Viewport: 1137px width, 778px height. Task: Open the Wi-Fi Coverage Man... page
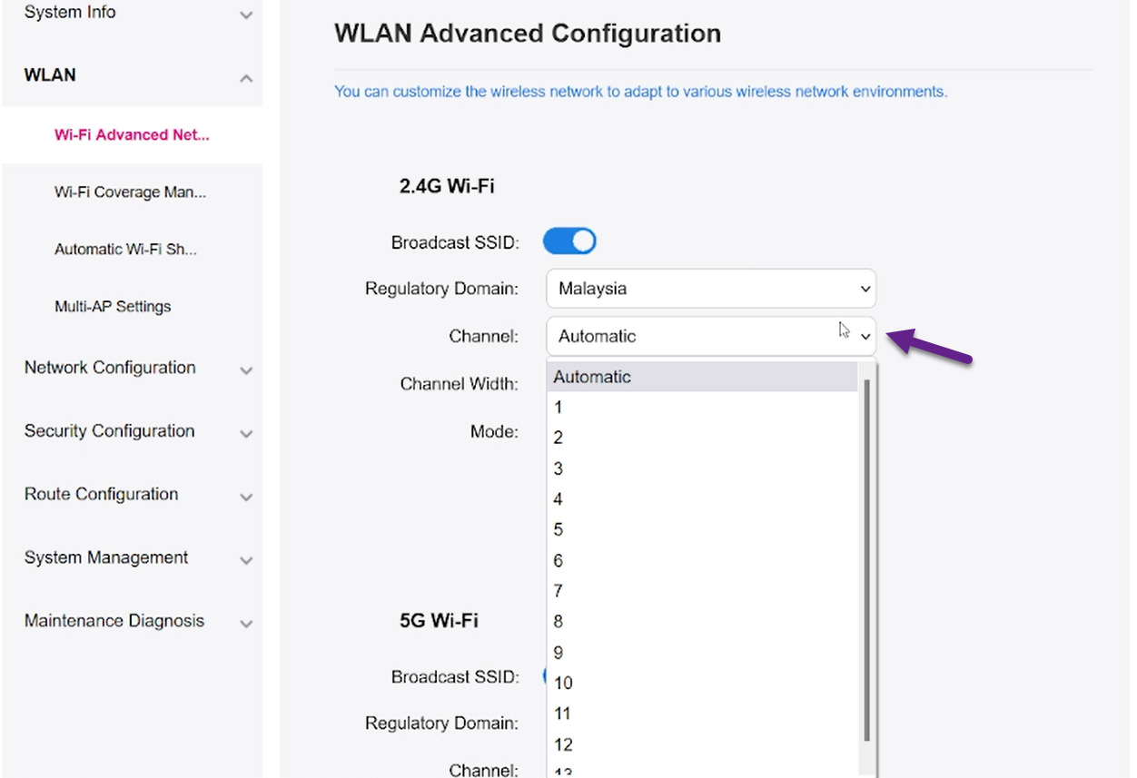pos(130,192)
